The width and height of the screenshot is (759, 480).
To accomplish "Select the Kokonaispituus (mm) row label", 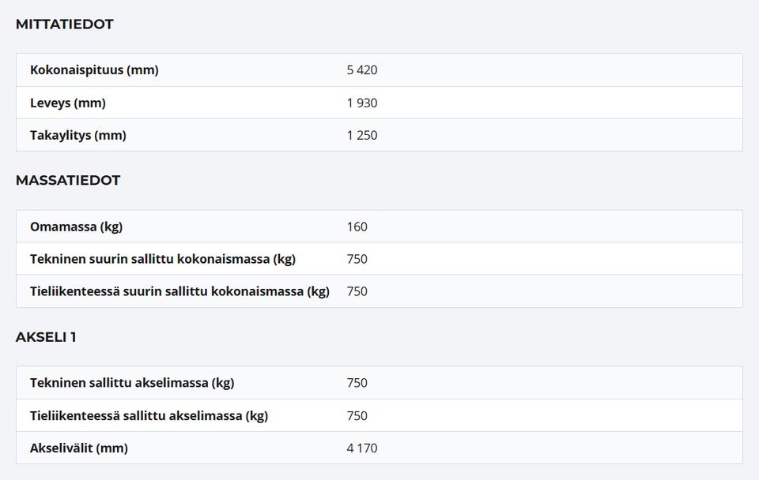I will point(94,70).
